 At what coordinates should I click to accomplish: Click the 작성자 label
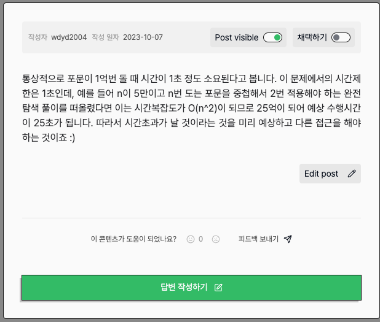click(x=38, y=37)
